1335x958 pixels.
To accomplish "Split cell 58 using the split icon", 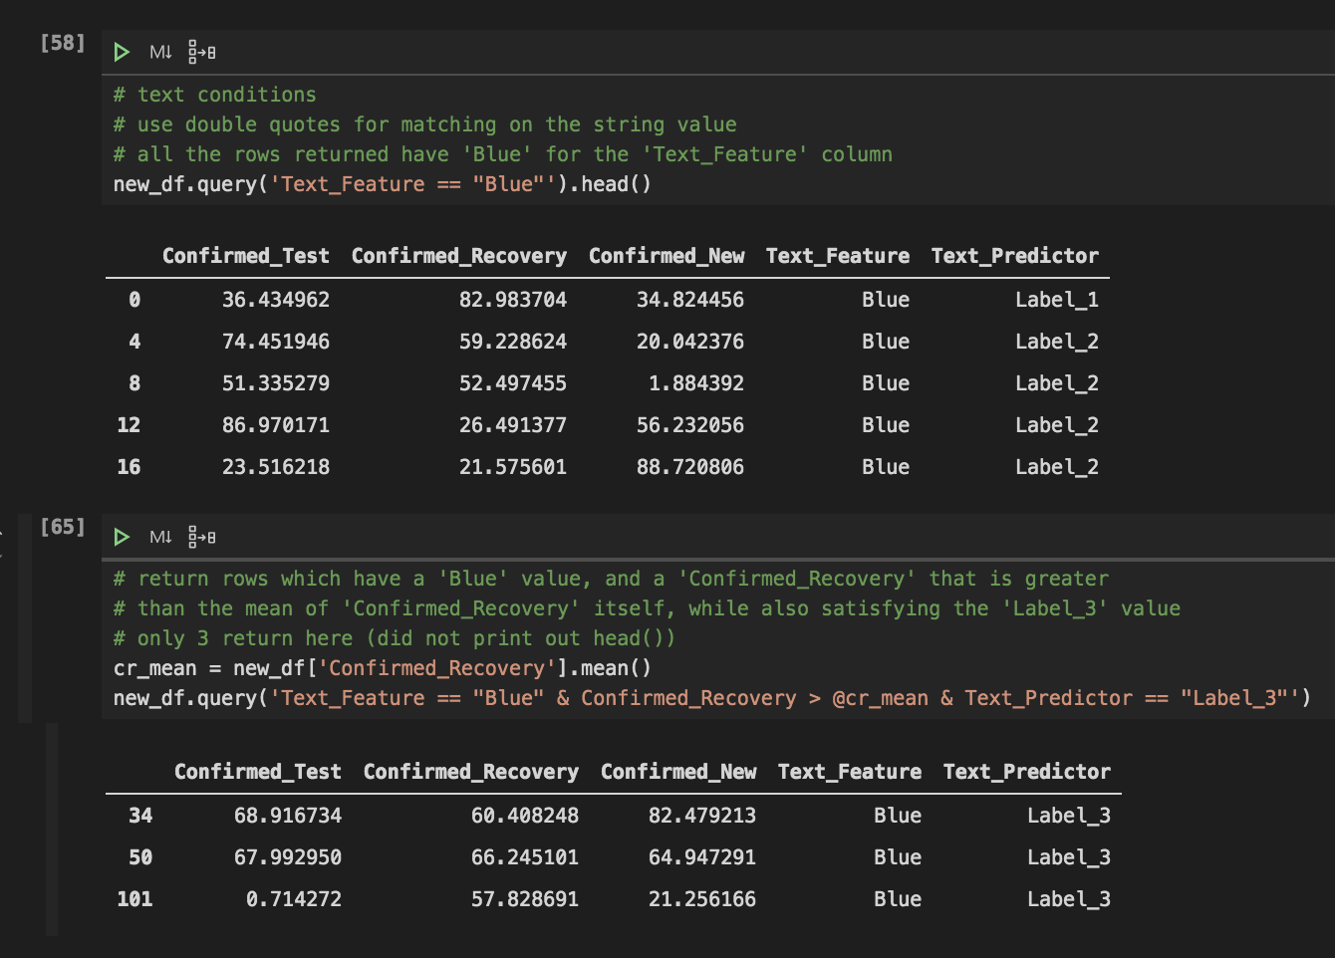I will (201, 52).
